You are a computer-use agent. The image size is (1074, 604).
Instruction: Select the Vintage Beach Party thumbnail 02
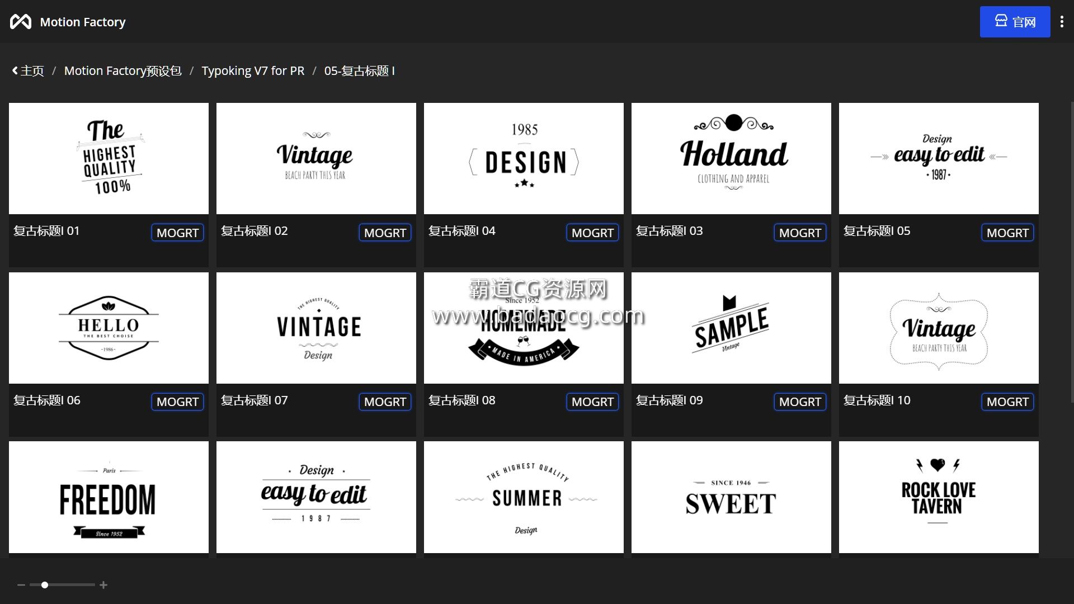316,158
